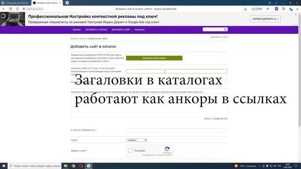Viewport: 301px width, 169px height.
Task: Click the Windows taskbar search box
Action: 35,166
